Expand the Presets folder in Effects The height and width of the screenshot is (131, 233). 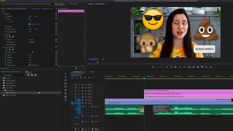(1, 78)
